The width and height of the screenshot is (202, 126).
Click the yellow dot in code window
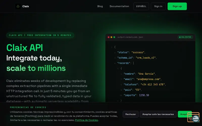pyautogui.click(x=111, y=37)
